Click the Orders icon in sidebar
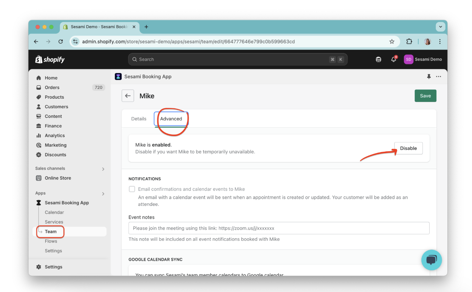Screen dimensions: 472x292 (x=39, y=88)
